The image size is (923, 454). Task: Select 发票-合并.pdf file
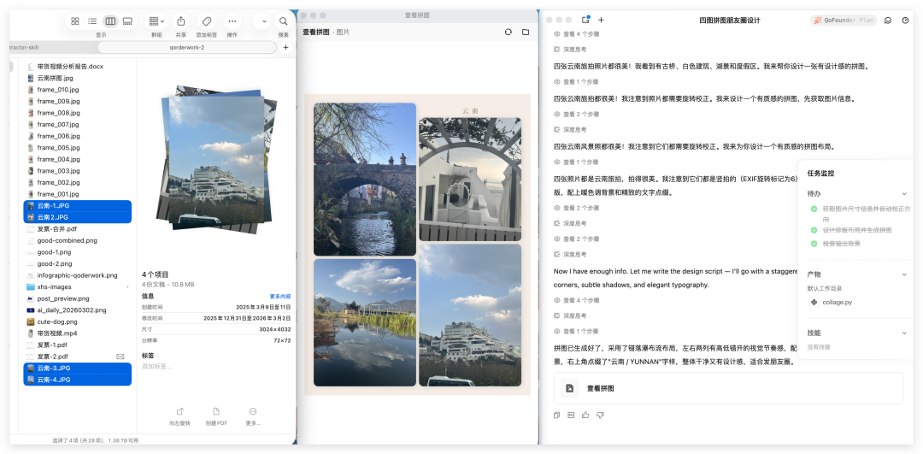56,229
